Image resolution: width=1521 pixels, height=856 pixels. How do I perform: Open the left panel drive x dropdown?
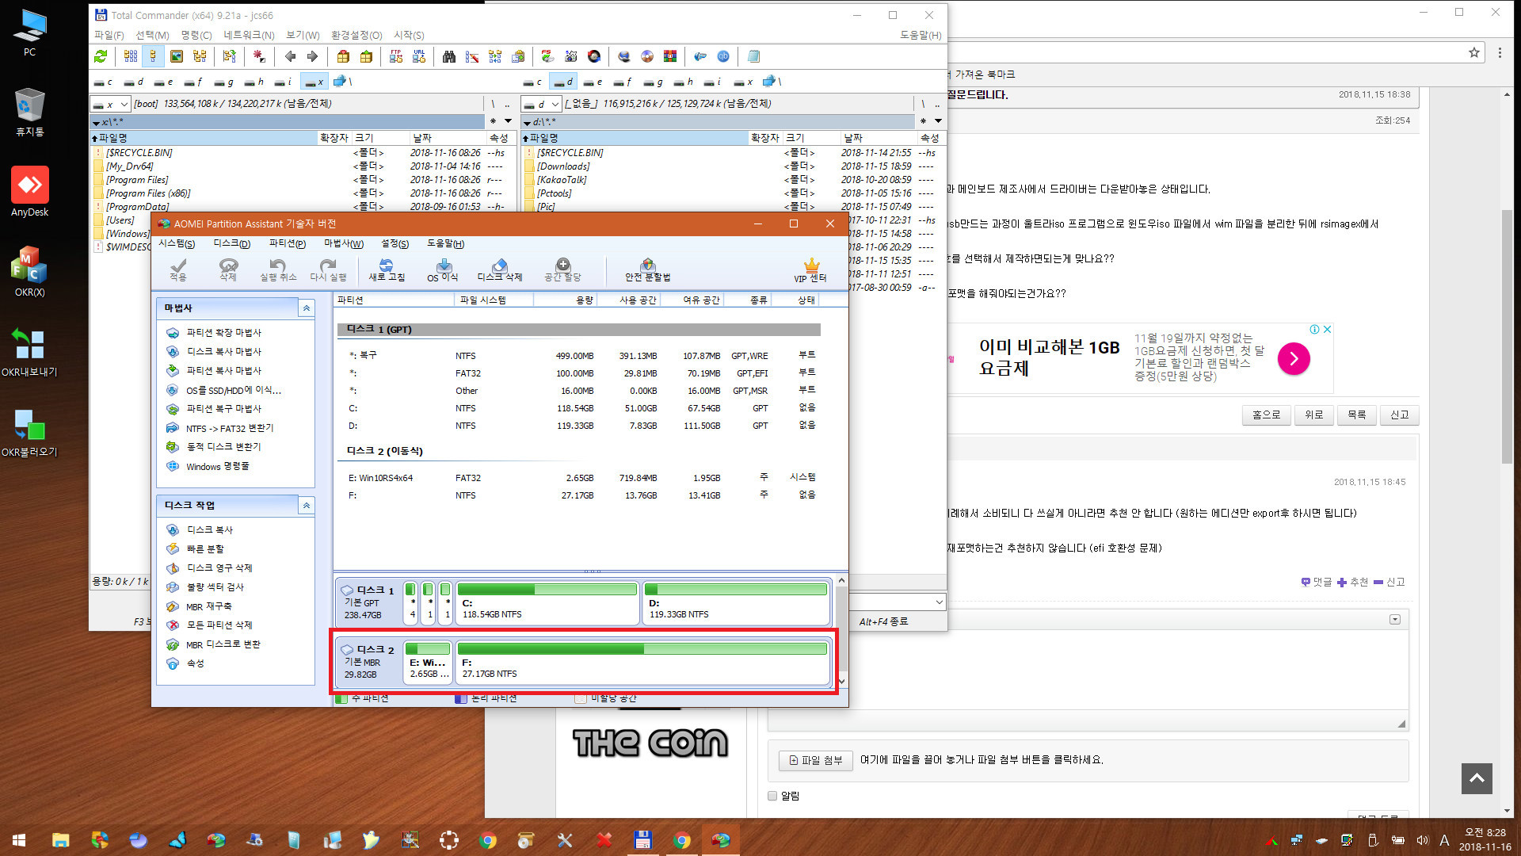(124, 104)
